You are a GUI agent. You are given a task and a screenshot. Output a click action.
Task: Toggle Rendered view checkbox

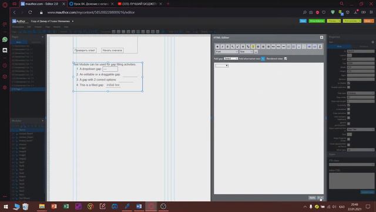286,59
